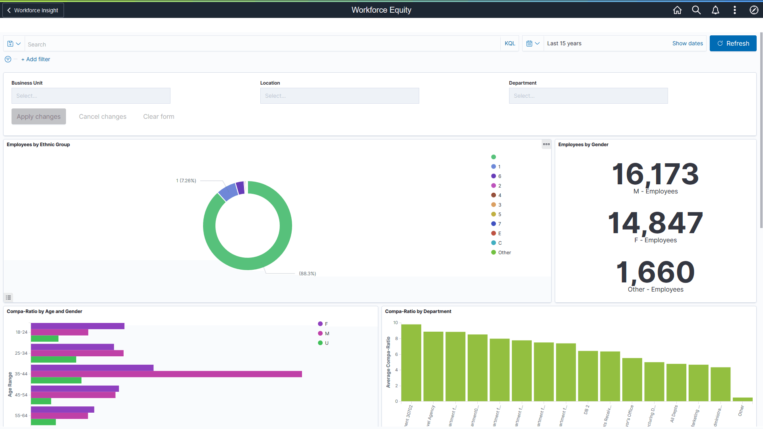Toggle the F series in Compa-Ratio legend

click(x=323, y=324)
